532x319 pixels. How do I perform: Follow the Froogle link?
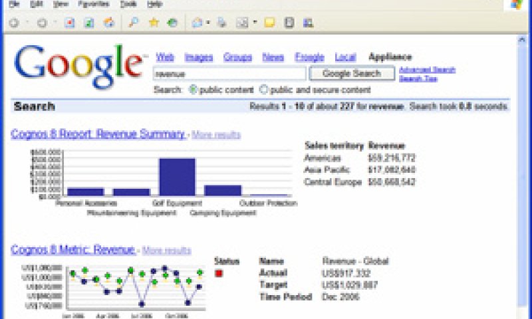click(x=309, y=57)
